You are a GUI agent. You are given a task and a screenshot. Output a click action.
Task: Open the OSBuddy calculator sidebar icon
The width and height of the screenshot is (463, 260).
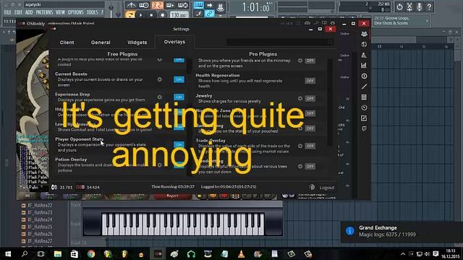pos(364,97)
